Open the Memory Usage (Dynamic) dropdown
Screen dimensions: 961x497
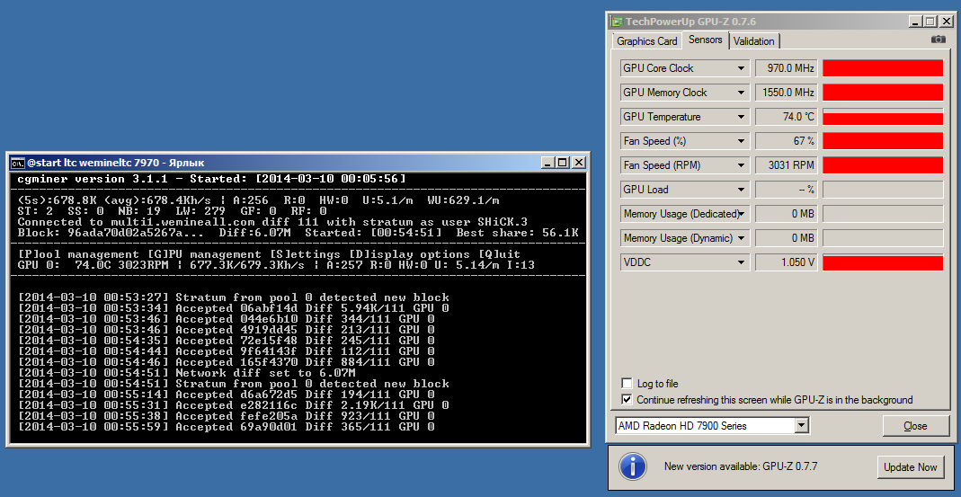pyautogui.click(x=741, y=238)
